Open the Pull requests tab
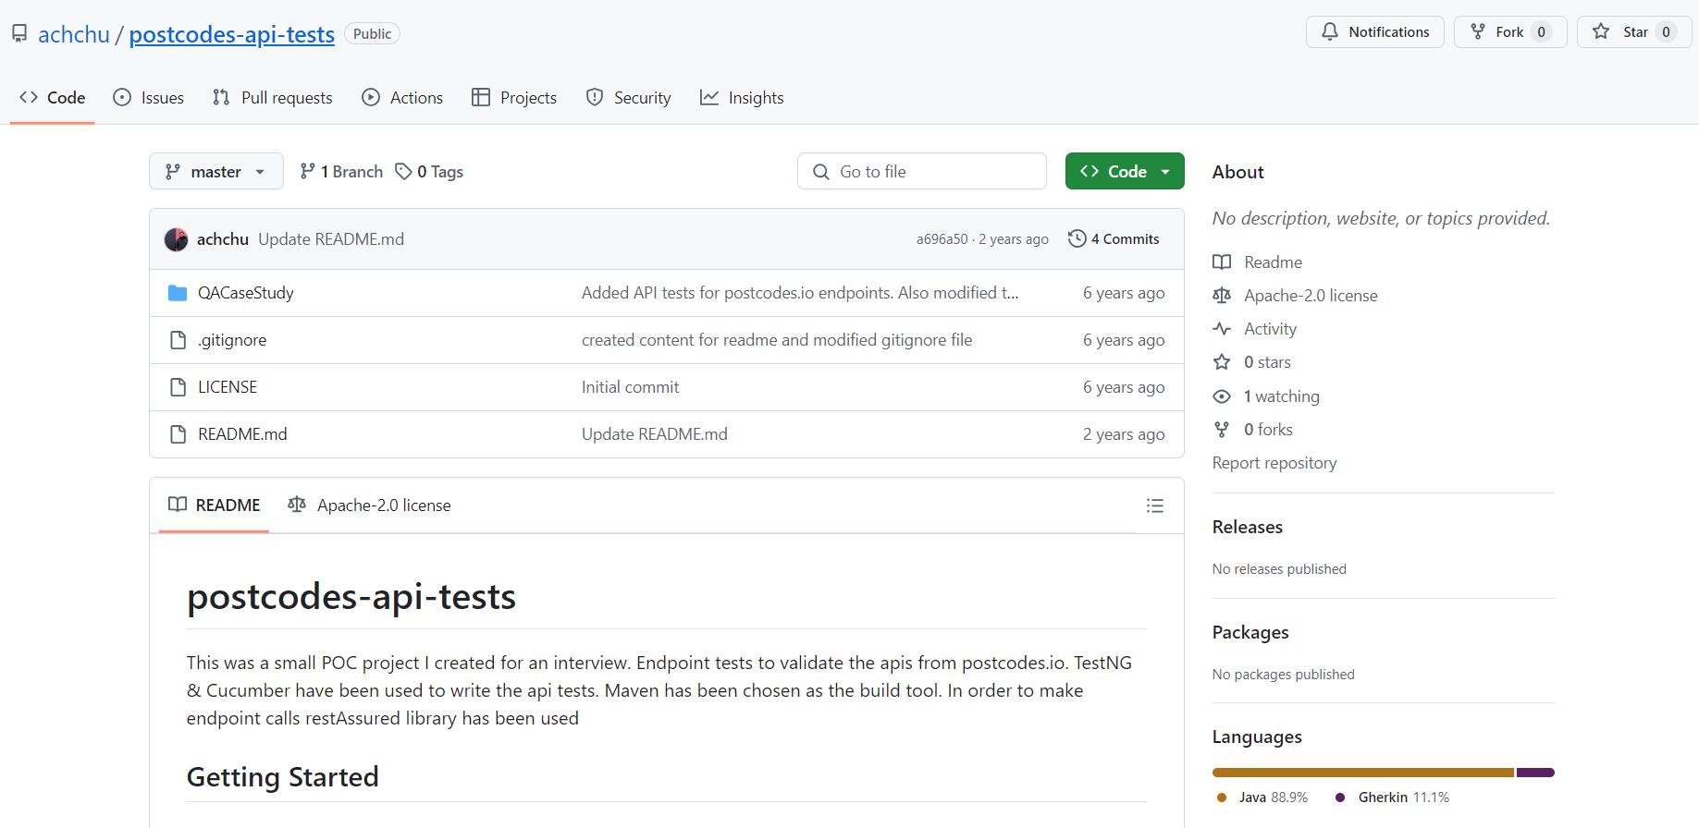Screen dimensions: 1699x828 [x=272, y=98]
